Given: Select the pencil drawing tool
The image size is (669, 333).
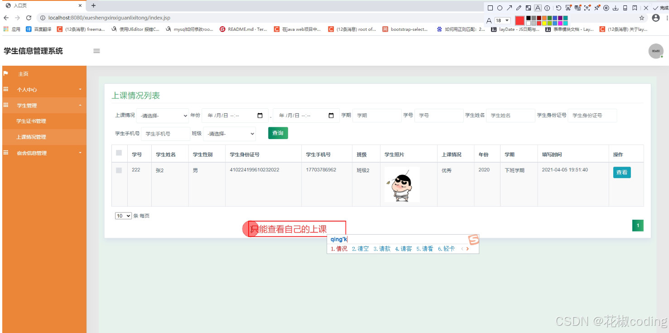Looking at the screenshot, I should coord(519,7).
